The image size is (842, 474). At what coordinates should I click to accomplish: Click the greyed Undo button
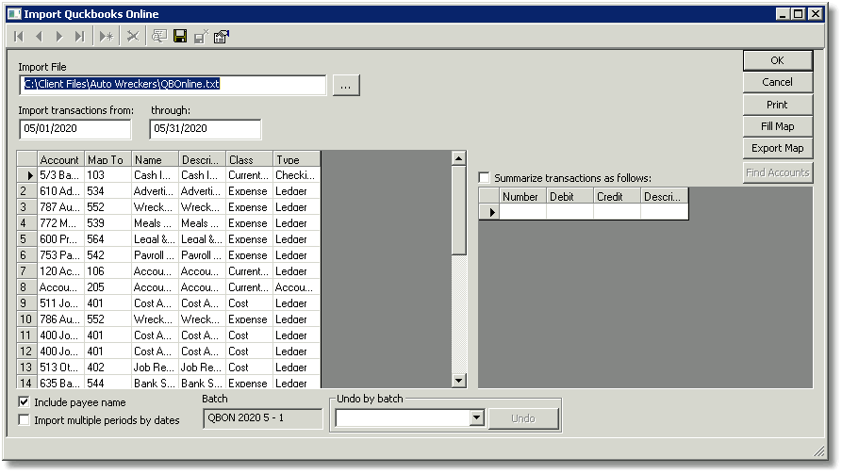pyautogui.click(x=523, y=418)
